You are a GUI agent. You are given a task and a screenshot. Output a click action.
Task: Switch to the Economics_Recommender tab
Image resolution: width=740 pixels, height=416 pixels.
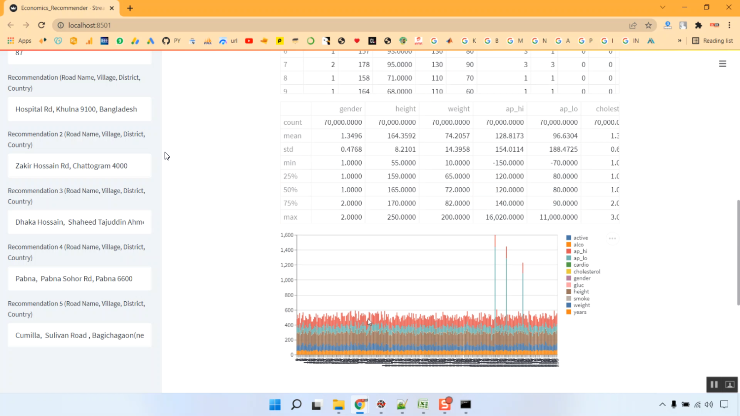point(59,8)
